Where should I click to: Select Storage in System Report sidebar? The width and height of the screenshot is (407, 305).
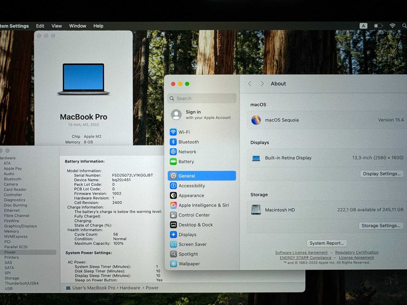[x=12, y=278]
